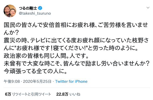Image resolution: width=153 pixels, height=100 pixels.
Task: Click the tweet line starting 震災の時
Action: tap(76, 41)
